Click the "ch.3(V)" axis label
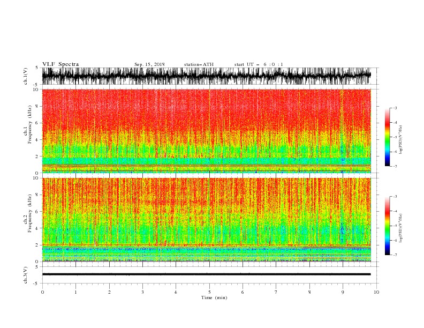The height and width of the screenshot is (328, 424). tap(26, 275)
